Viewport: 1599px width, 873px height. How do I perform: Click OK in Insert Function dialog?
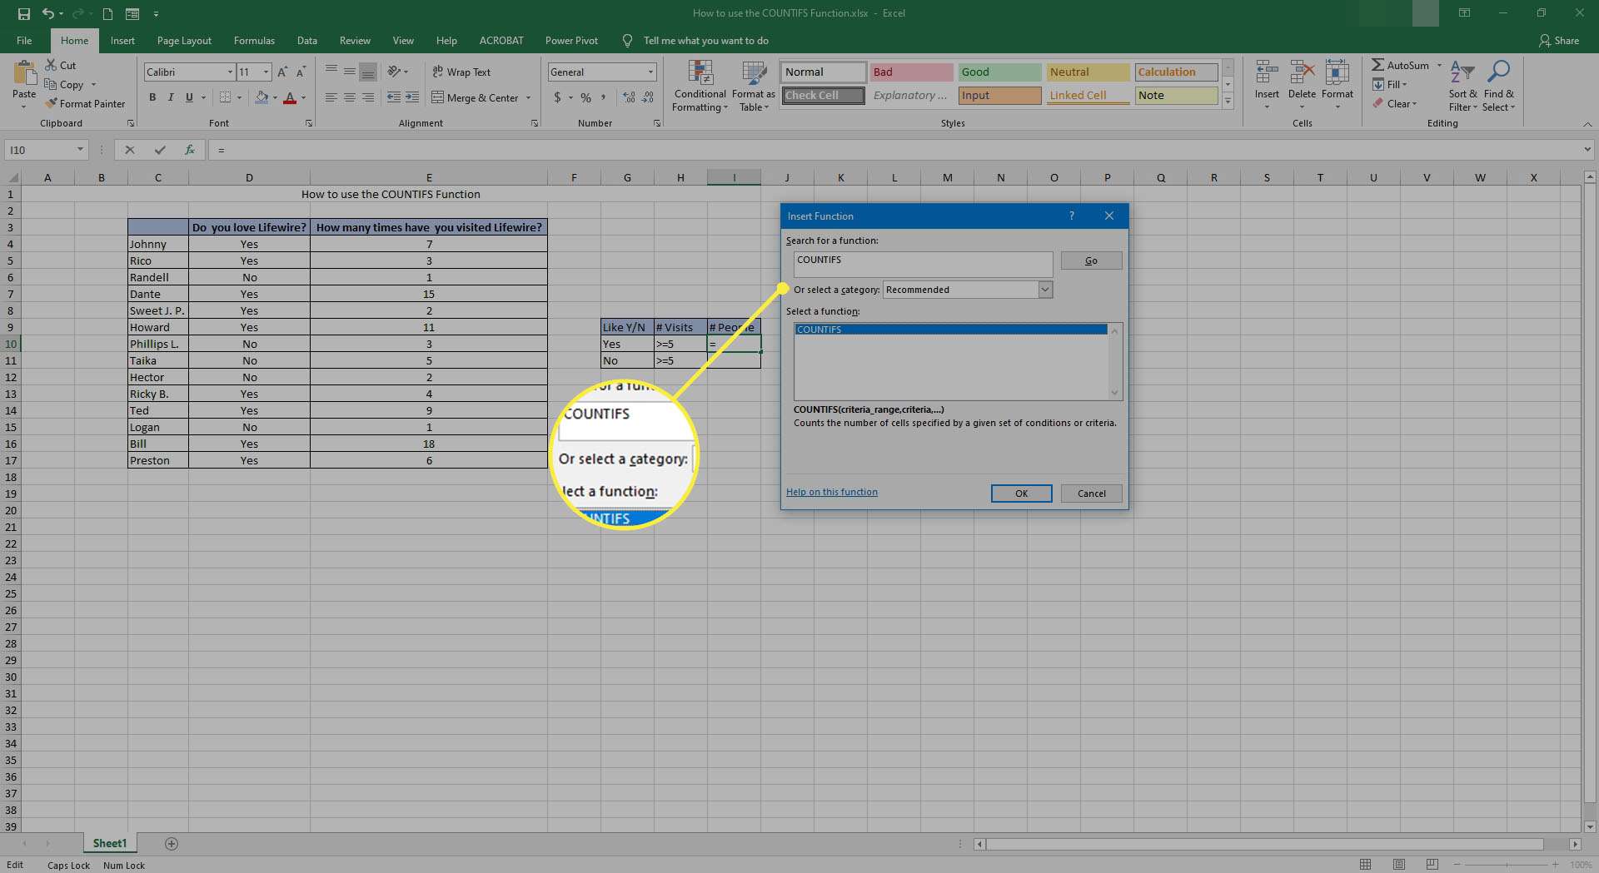(x=1021, y=494)
